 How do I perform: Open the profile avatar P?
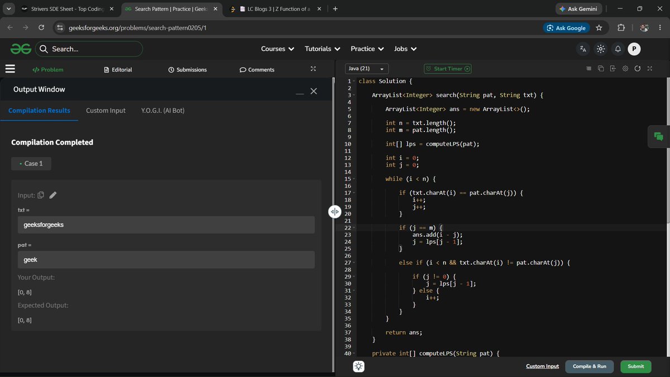click(x=634, y=49)
